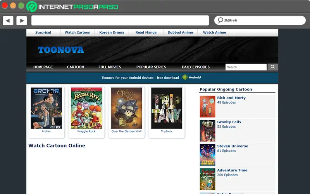Click the 81 Episodes text
The width and height of the screenshot is (310, 194).
pyautogui.click(x=226, y=151)
